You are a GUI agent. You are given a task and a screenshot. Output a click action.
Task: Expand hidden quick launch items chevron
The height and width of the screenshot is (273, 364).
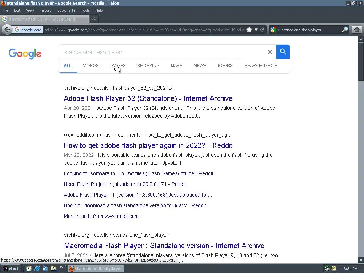(x=61, y=267)
